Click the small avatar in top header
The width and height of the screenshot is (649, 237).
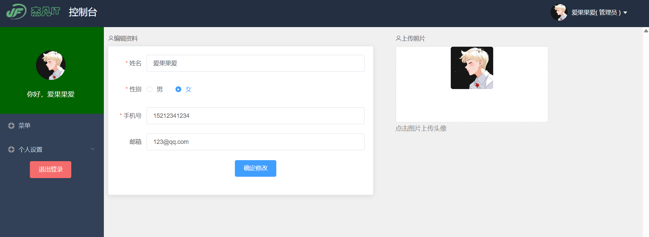pos(559,13)
